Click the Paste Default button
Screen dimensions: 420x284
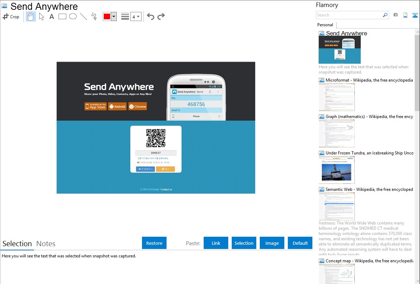coord(300,243)
